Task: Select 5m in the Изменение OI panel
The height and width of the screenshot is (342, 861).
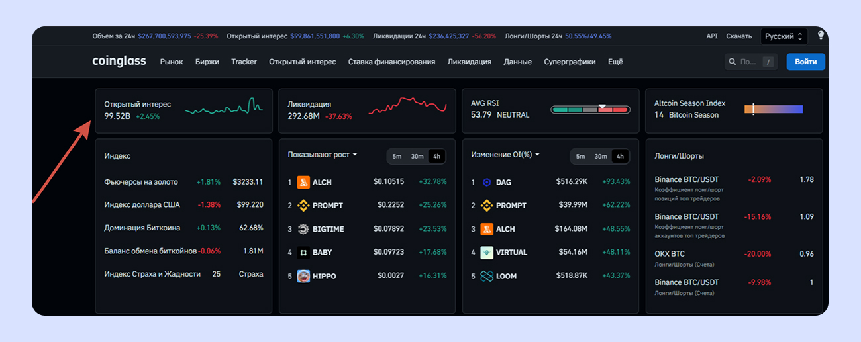Action: pyautogui.click(x=580, y=157)
